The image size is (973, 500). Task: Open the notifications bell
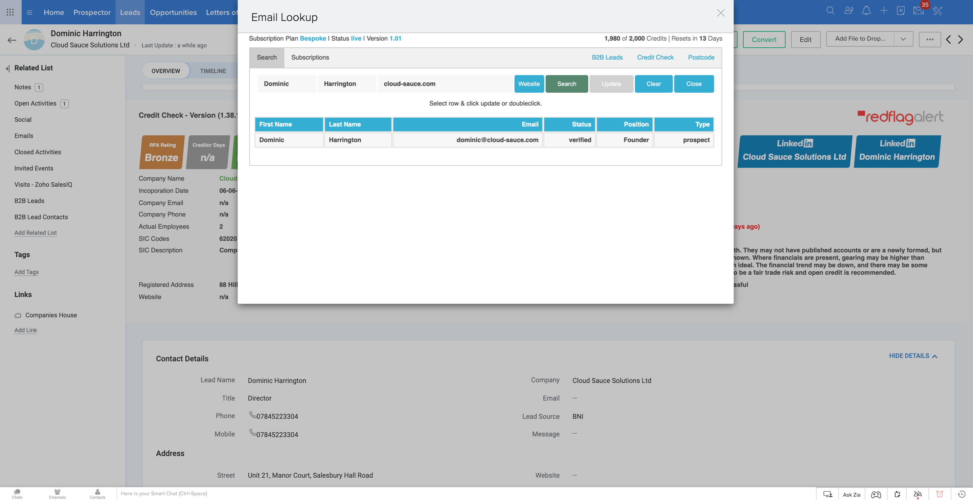866,10
